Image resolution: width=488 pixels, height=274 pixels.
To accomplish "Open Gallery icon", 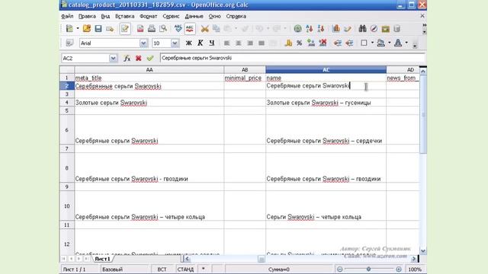I will tap(385, 29).
